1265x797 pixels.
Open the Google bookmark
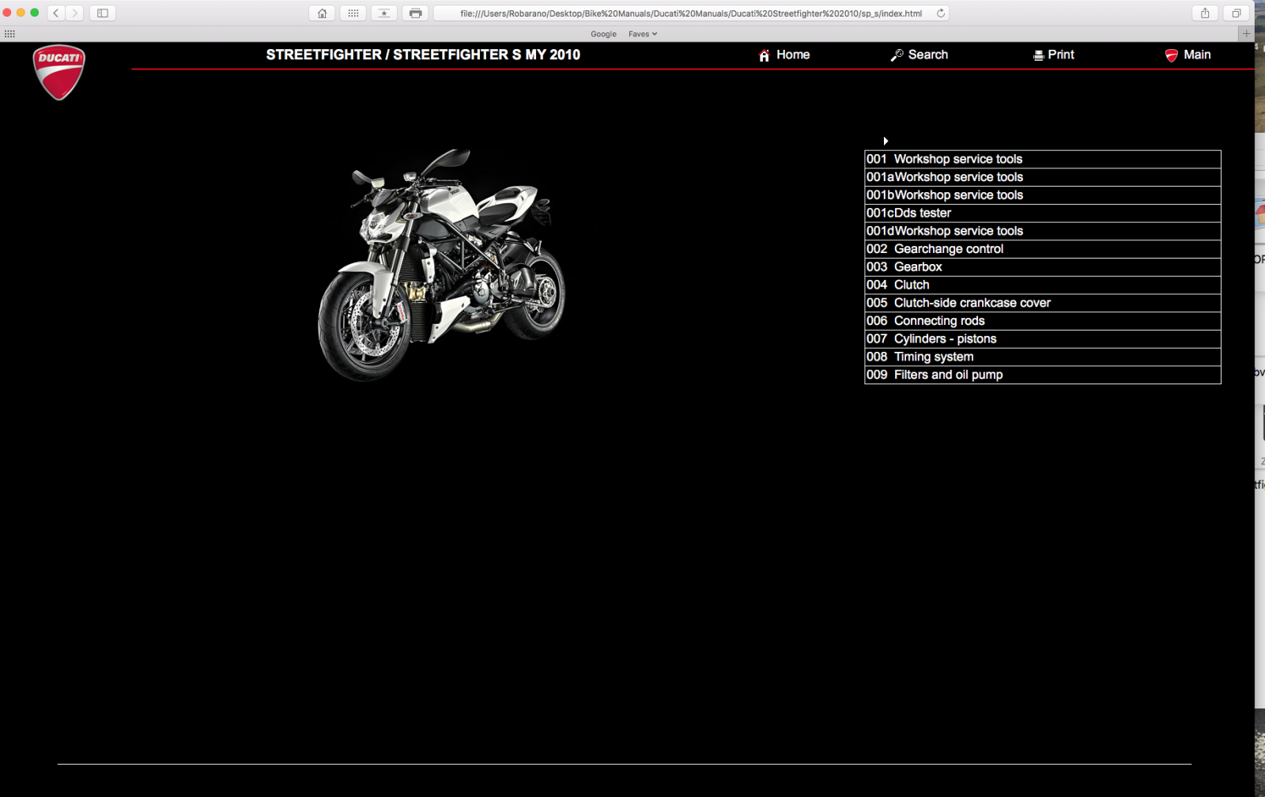tap(603, 34)
